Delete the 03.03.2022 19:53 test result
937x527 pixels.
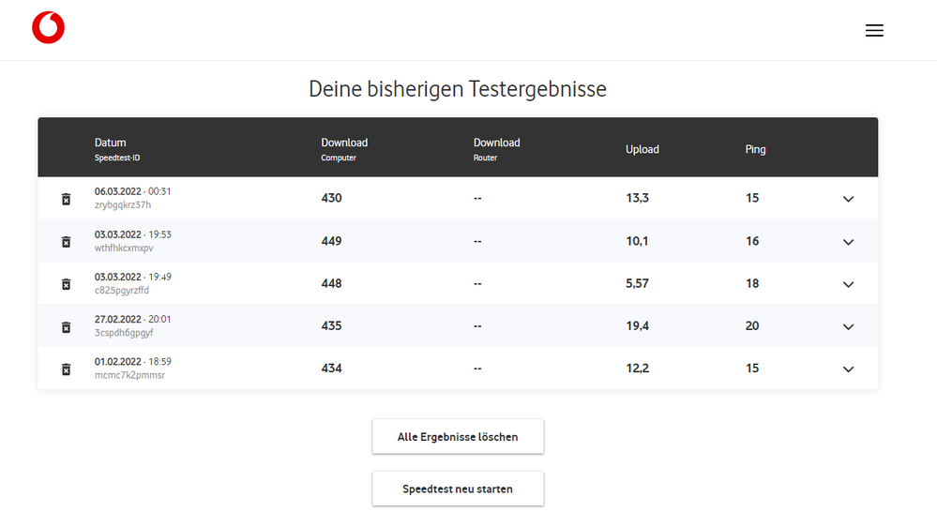(66, 242)
